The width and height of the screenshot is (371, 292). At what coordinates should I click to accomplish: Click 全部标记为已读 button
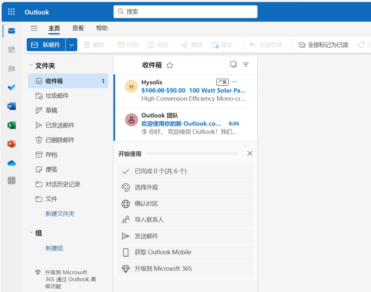(x=323, y=45)
